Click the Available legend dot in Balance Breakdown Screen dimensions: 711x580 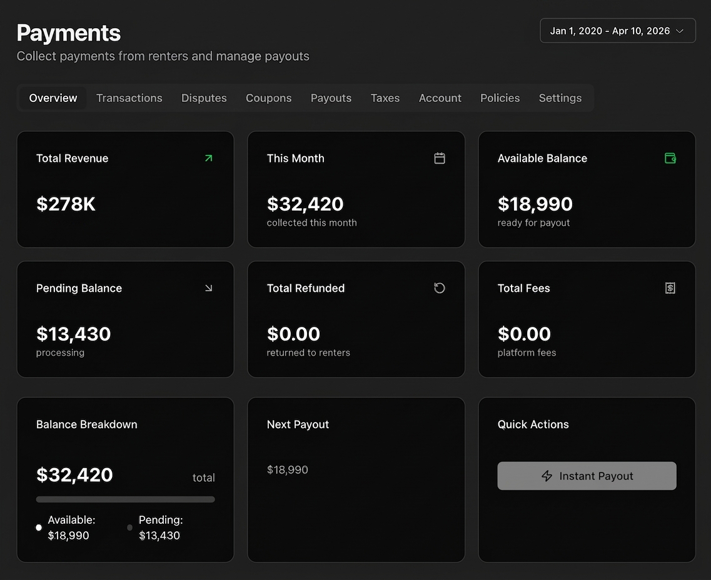point(38,527)
